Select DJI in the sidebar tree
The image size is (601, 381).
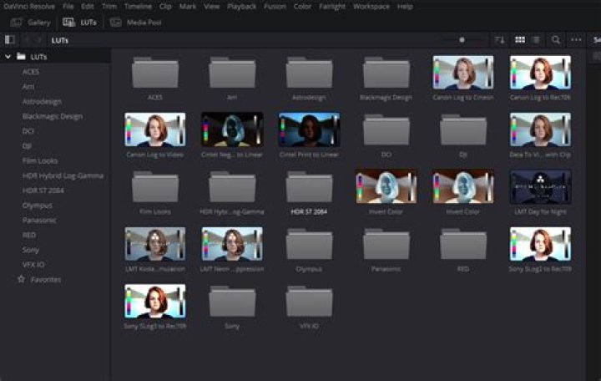(27, 146)
